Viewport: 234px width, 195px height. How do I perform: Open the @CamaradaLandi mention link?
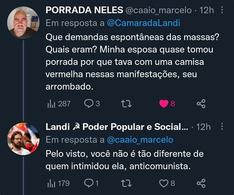click(x=144, y=23)
